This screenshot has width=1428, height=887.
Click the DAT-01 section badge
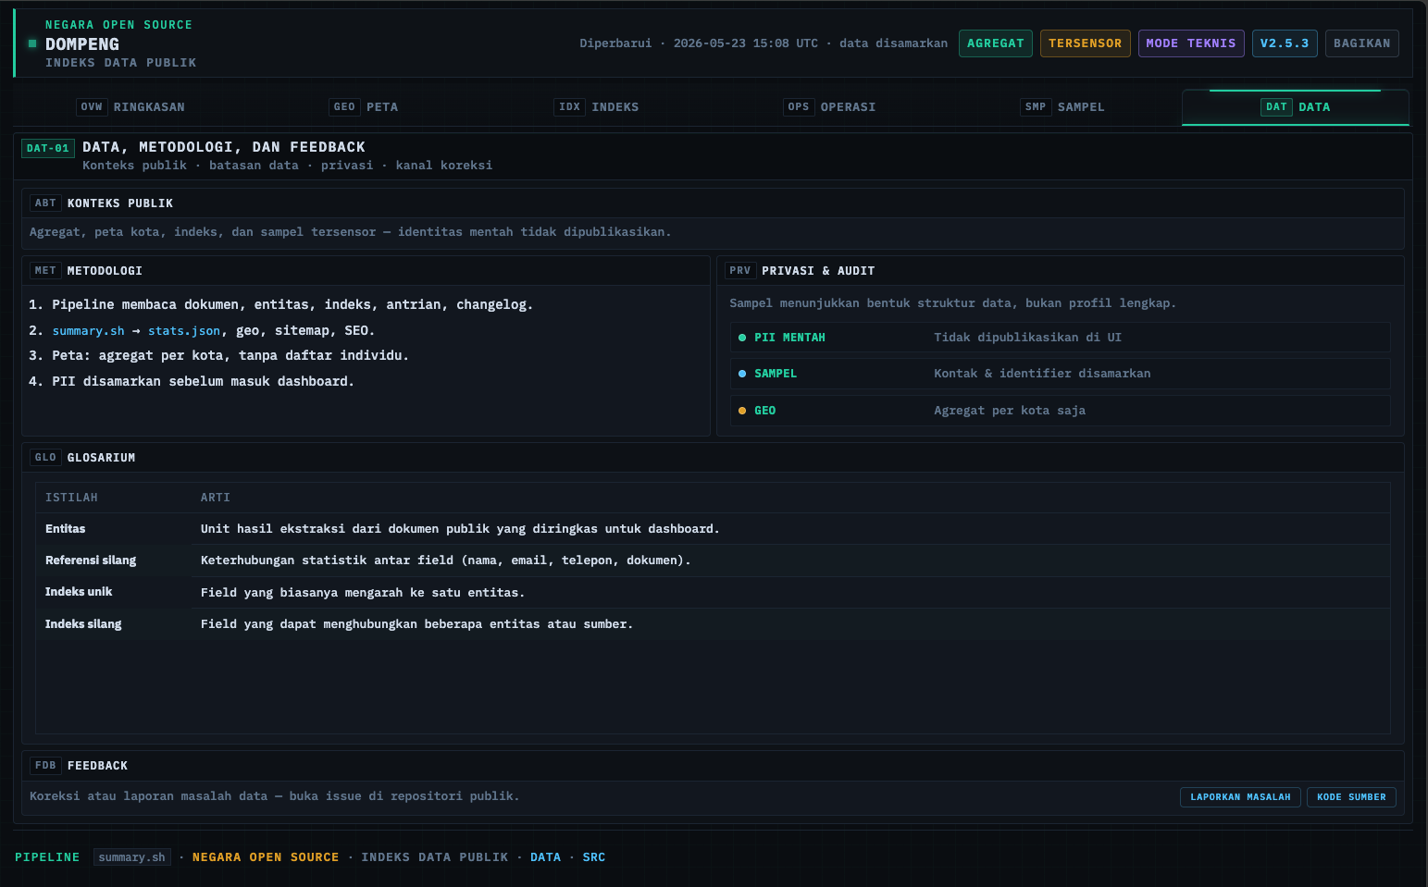click(48, 148)
